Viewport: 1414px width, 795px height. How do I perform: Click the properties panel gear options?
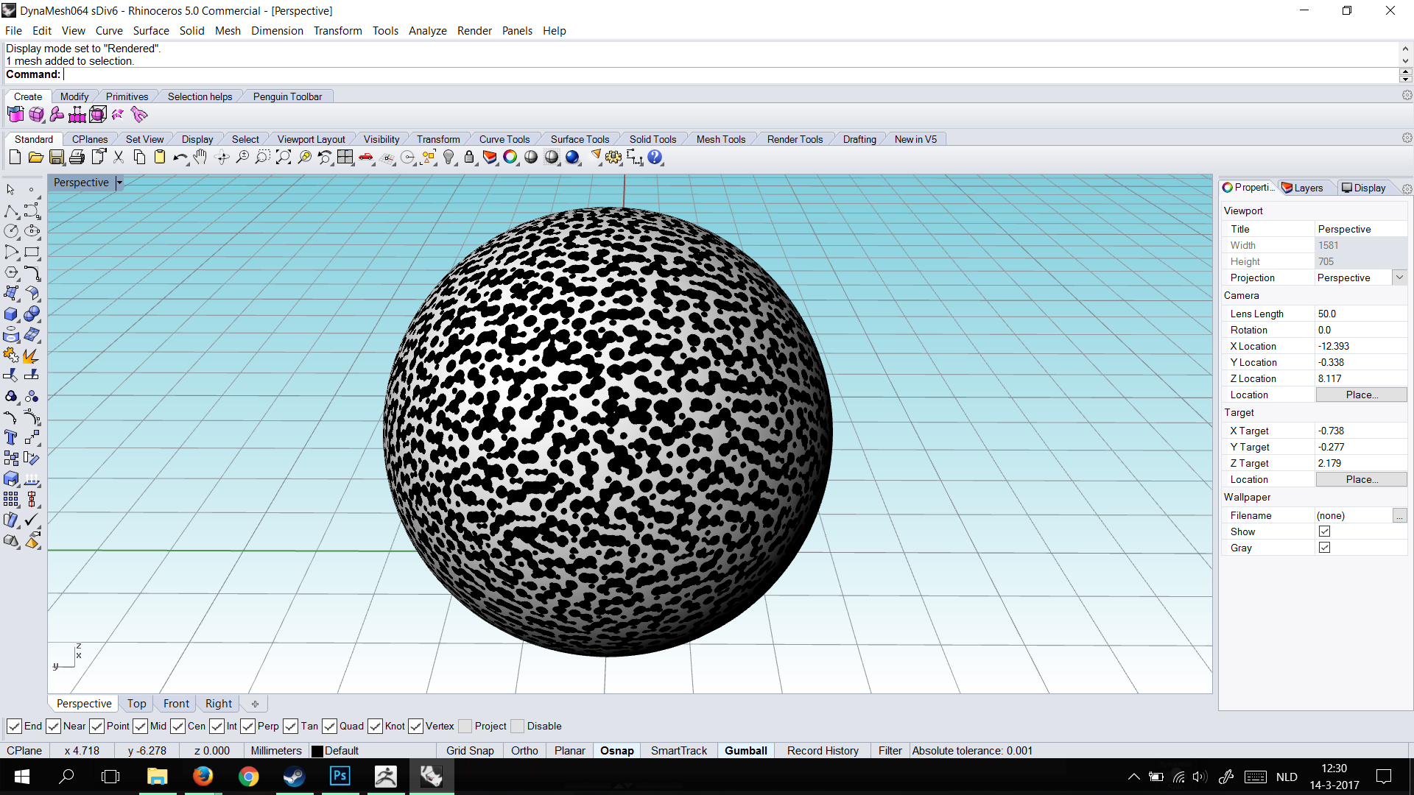pyautogui.click(x=1407, y=188)
